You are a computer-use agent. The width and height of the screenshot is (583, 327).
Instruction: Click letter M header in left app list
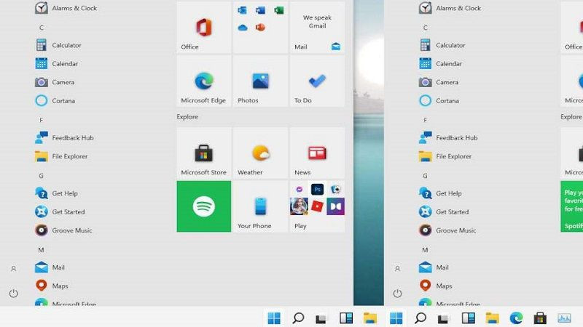[42, 250]
